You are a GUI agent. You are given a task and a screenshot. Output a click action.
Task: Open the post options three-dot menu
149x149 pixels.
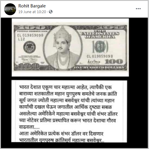[138, 9]
